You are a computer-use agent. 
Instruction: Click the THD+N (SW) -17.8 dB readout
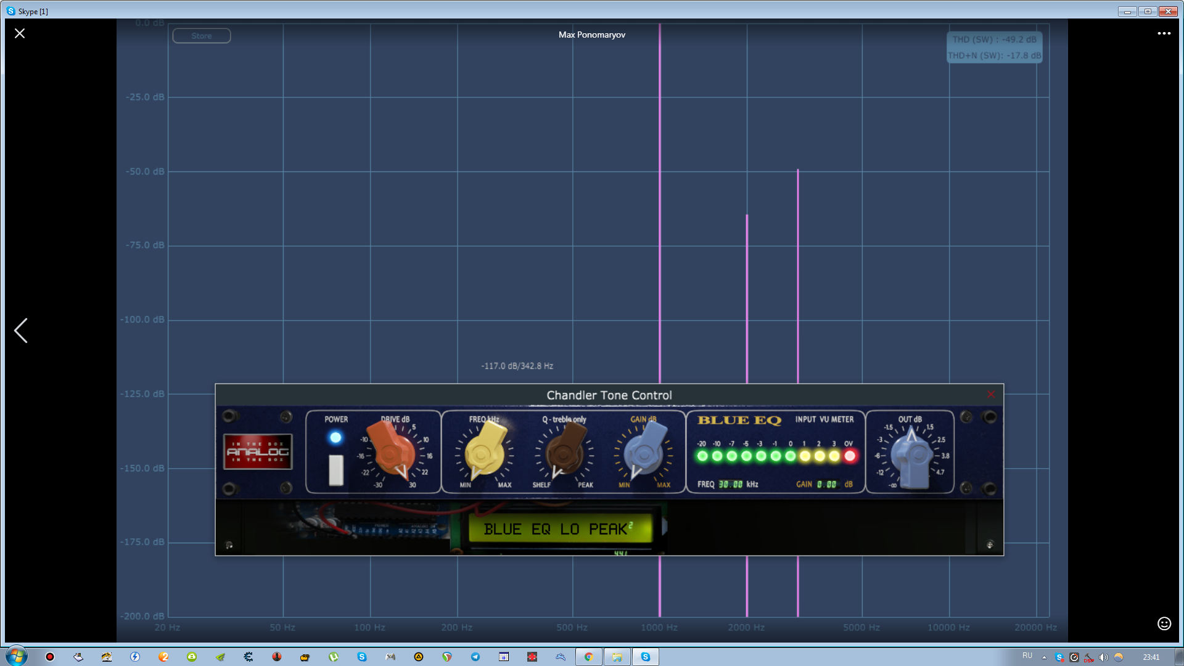994,55
